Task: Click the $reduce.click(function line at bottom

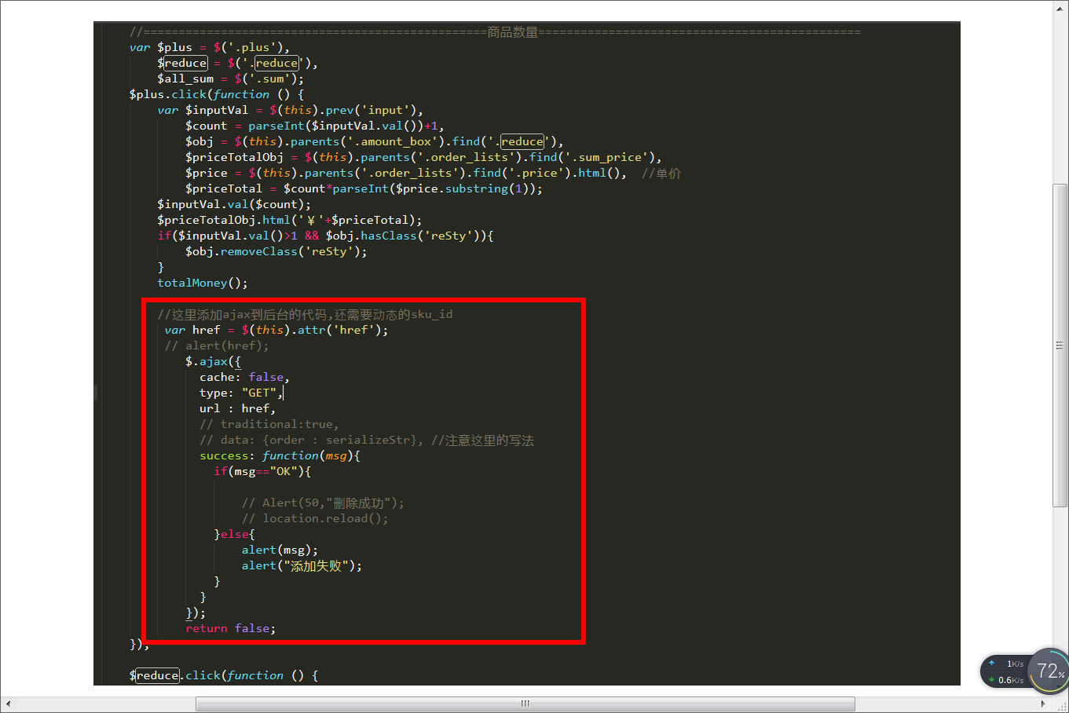Action: [204, 675]
